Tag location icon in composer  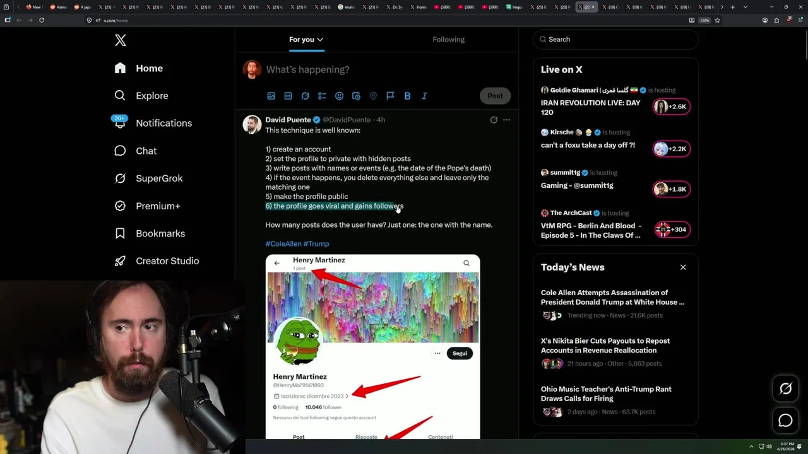(x=373, y=96)
